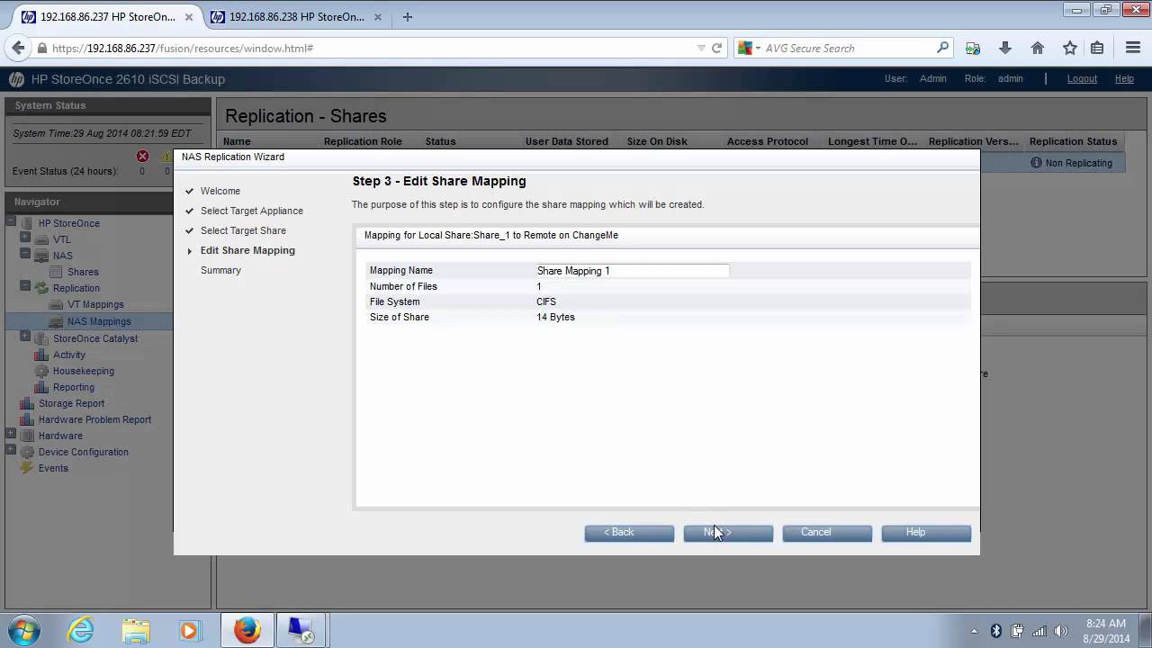Click the HP StoreOnce server icon
1152x648 pixels.
click(x=27, y=223)
